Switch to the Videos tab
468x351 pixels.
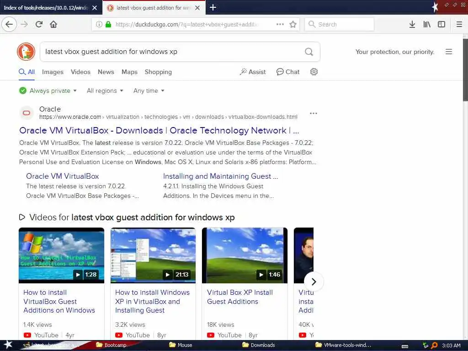(x=80, y=72)
